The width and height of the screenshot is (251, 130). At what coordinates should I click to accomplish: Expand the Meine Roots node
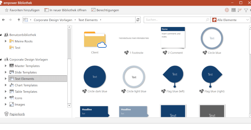coord(6,41)
